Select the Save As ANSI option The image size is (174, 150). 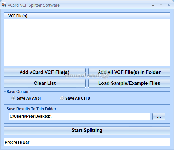click(x=13, y=98)
